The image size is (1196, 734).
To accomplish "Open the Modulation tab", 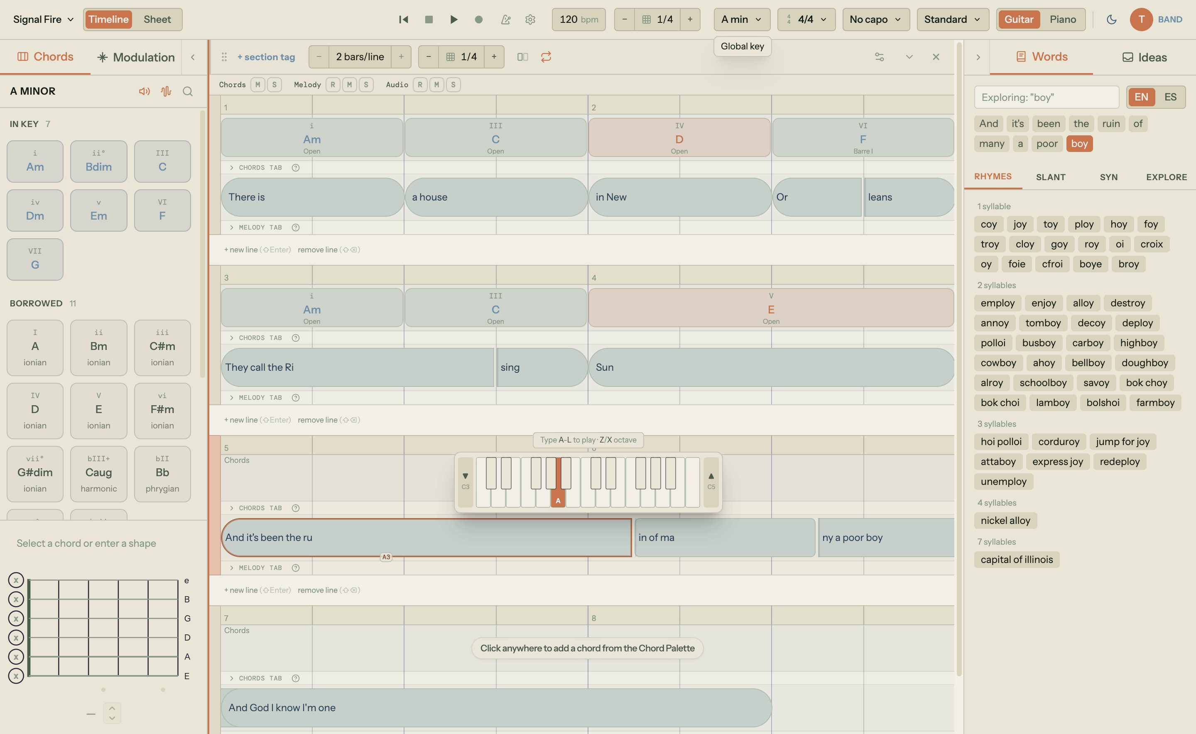I will [136, 57].
